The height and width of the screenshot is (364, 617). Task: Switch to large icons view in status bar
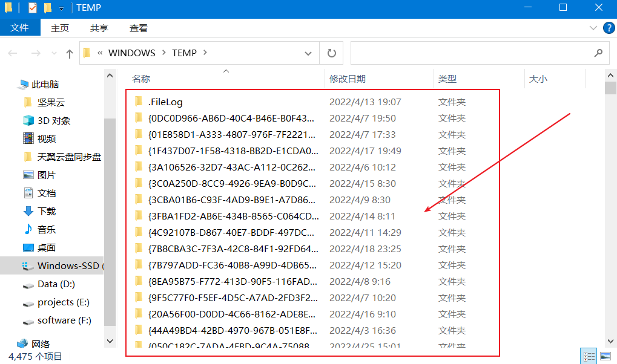coord(605,356)
